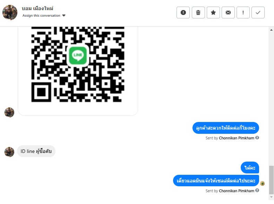Click the help icon beside last Sent by label
274x204 pixels.
tap(257, 190)
